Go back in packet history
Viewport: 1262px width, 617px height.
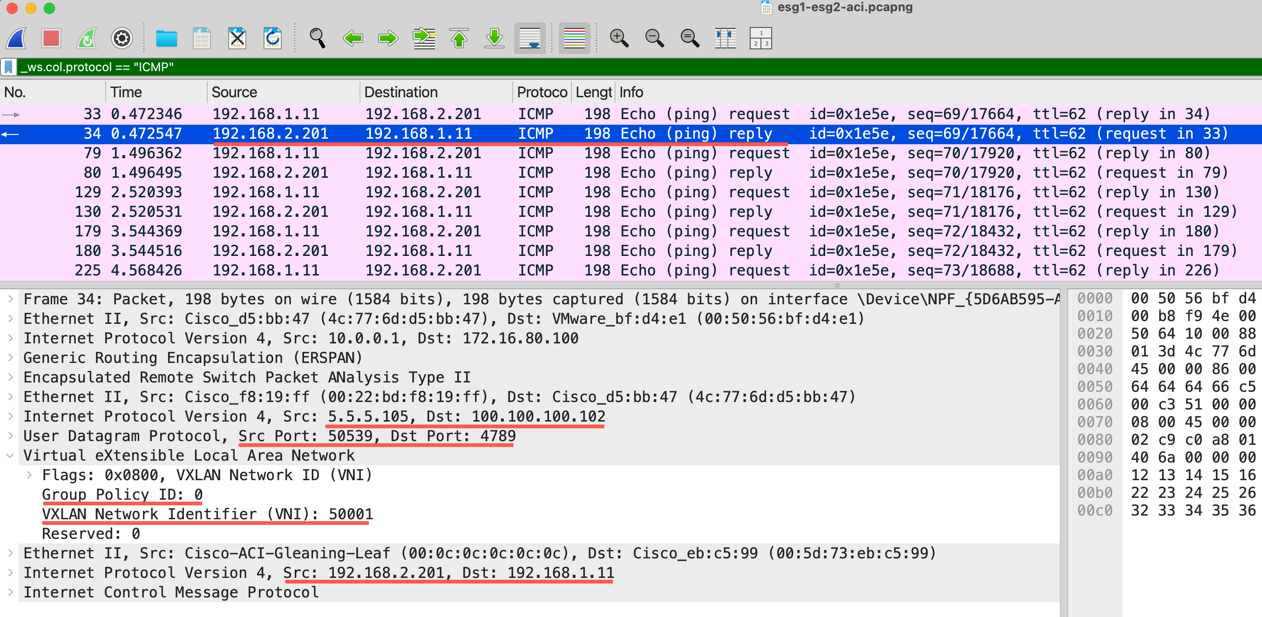point(353,38)
